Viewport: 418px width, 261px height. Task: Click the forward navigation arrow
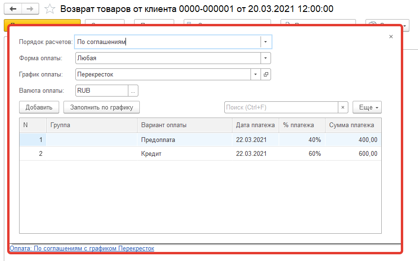pos(30,9)
